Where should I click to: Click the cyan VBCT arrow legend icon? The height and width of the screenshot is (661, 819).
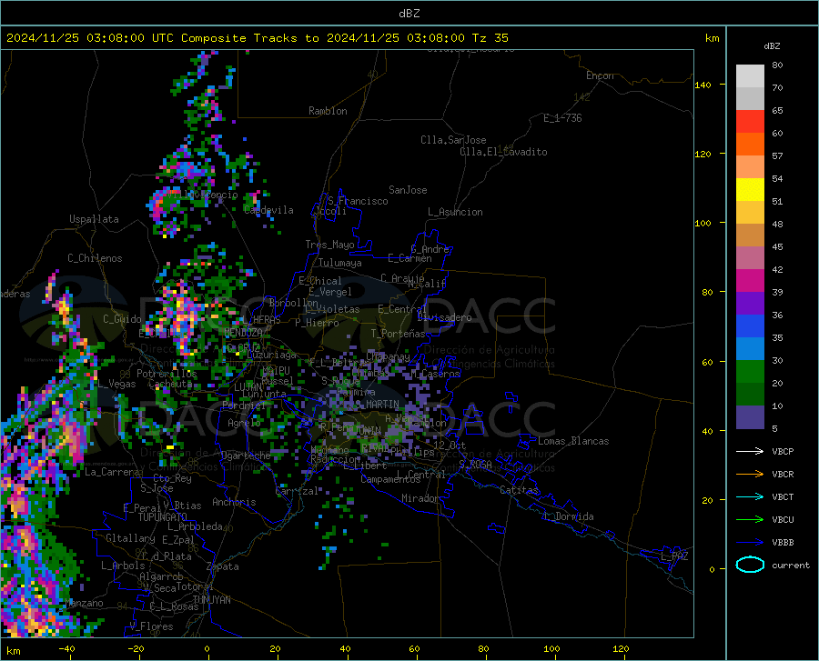pyautogui.click(x=750, y=496)
